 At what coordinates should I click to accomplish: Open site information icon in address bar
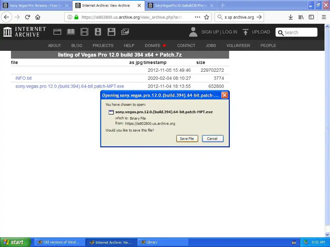[x=70, y=17]
